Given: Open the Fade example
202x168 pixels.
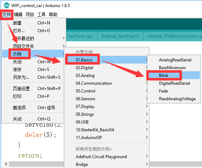Looking at the screenshot, I should (174, 91).
